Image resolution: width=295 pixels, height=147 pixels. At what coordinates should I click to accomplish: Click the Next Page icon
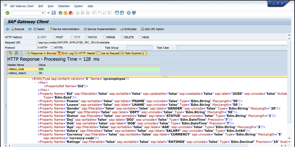tap(105, 13)
